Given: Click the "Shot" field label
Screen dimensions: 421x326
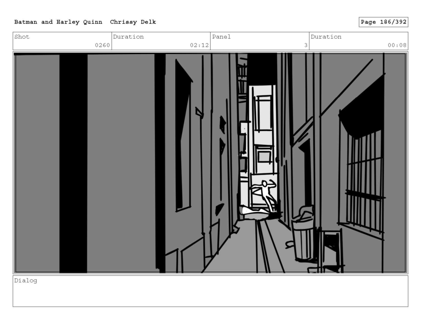Looking at the screenshot, I should [22, 37].
